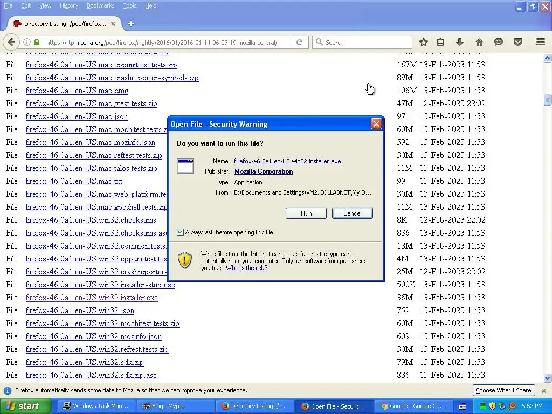
Task: Switch to Directory Listing taskbar item
Action: tap(254, 406)
